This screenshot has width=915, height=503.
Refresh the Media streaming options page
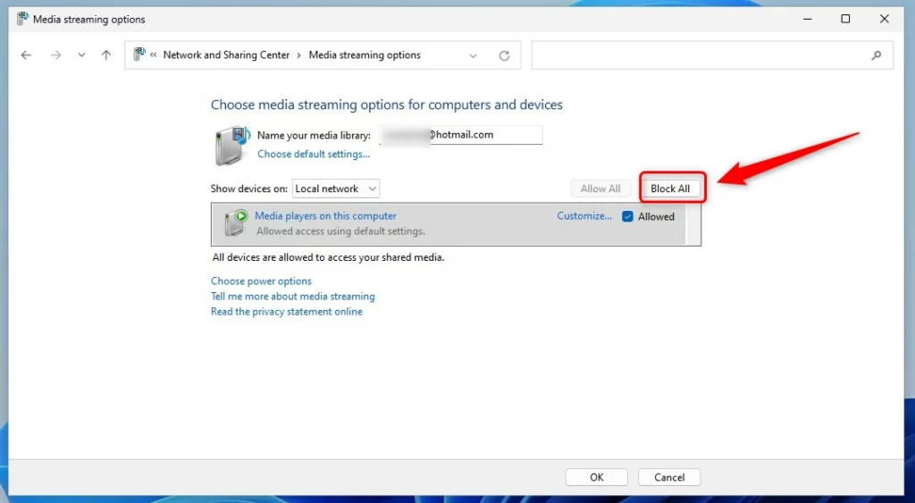tap(504, 55)
